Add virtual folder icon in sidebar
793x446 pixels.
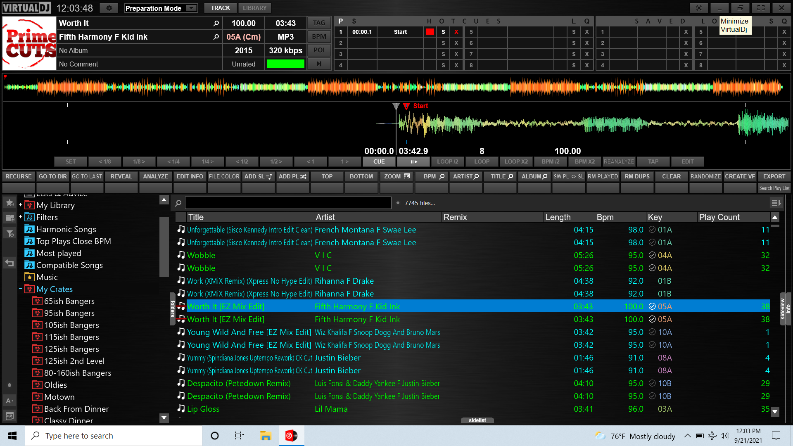10,218
